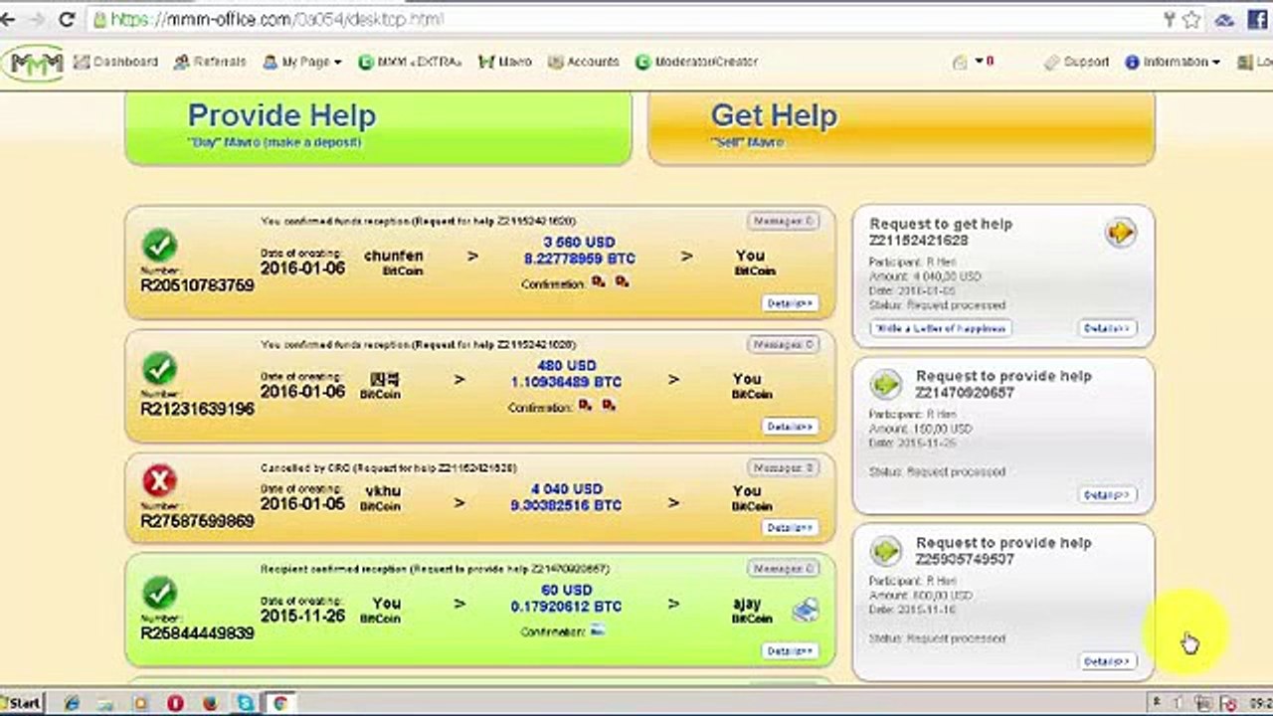
Task: Open Messages for order R20510783759
Action: click(x=783, y=221)
